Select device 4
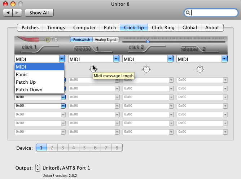 (x=74, y=148)
